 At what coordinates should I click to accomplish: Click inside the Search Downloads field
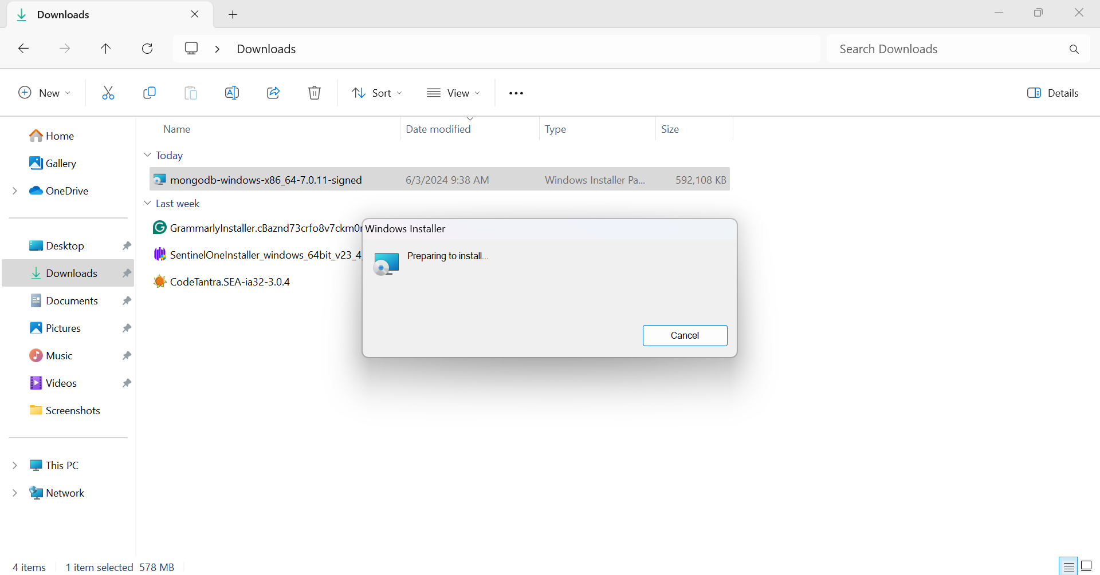[945, 49]
